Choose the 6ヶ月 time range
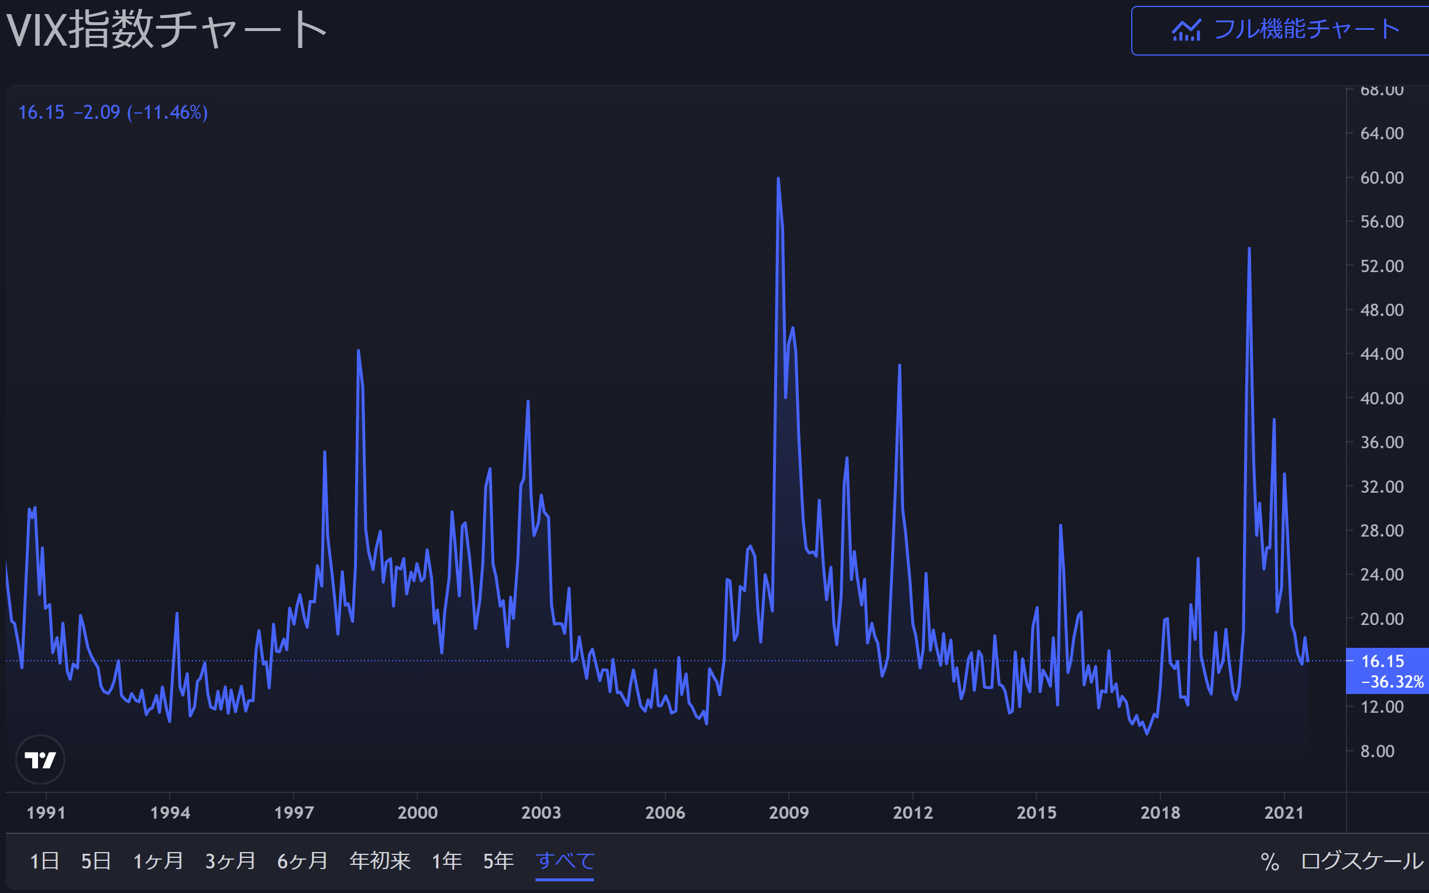The height and width of the screenshot is (893, 1429). [x=302, y=861]
